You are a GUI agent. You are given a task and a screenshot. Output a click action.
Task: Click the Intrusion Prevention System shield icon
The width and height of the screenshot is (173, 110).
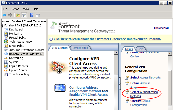click(x=6, y=50)
